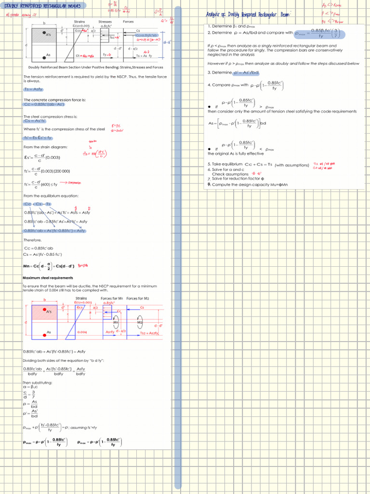Select the highlighted "Cs = As'fs'" equation
Image resolution: width=370 pixels, height=494 pixels.
[x=35, y=121]
